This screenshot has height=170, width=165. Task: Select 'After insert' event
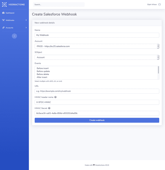pos(42,77)
